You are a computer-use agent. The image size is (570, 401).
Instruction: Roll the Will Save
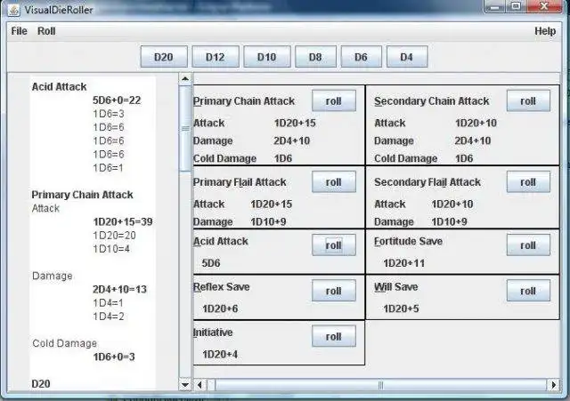[528, 291]
